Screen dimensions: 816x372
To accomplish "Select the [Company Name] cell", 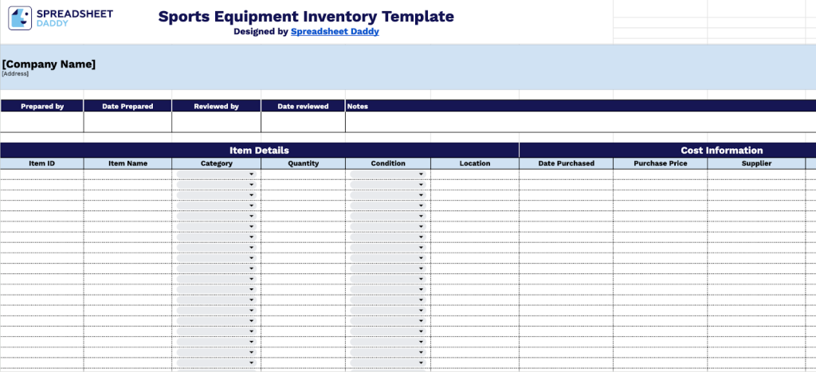I will pyautogui.click(x=49, y=64).
